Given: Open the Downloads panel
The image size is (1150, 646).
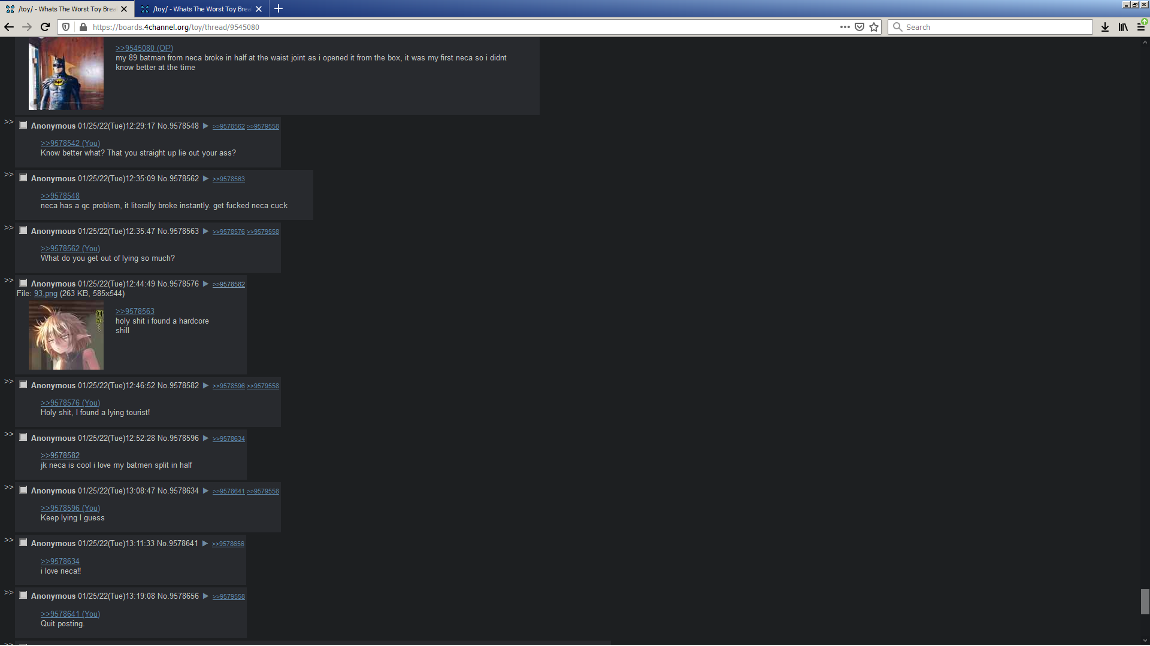Looking at the screenshot, I should (1105, 27).
